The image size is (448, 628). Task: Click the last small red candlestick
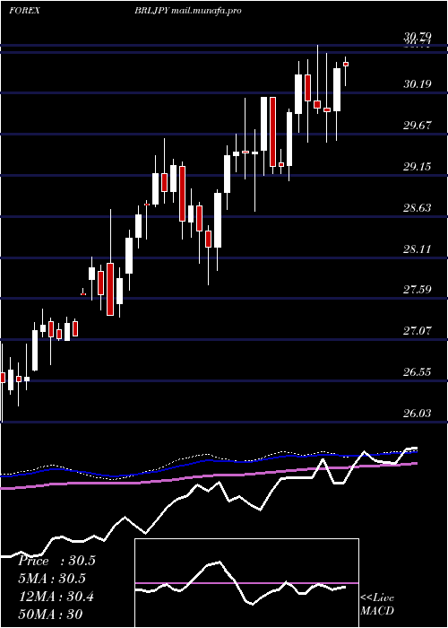tap(346, 64)
